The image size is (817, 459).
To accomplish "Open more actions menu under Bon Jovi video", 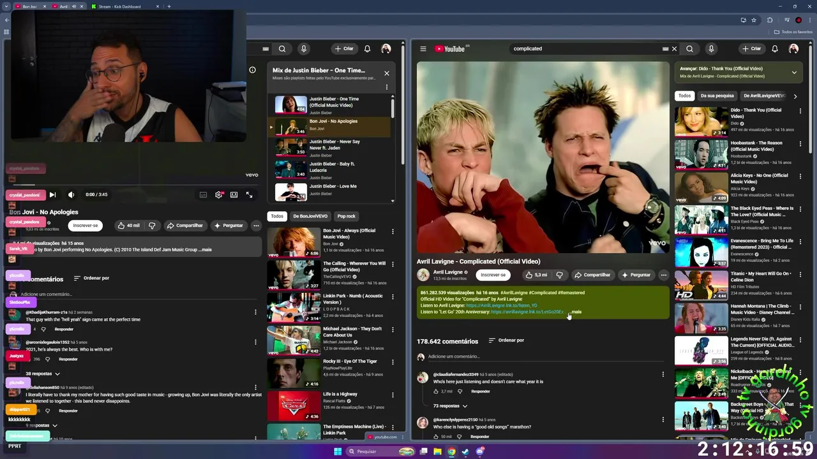I will (256, 225).
